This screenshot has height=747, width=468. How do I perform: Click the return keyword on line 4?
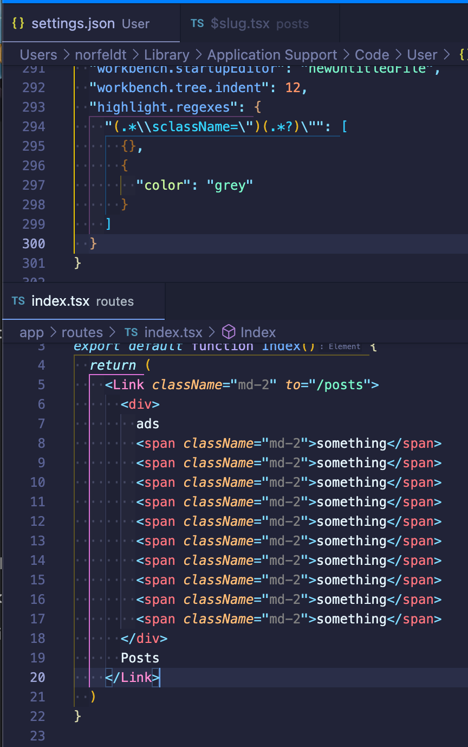(x=113, y=365)
